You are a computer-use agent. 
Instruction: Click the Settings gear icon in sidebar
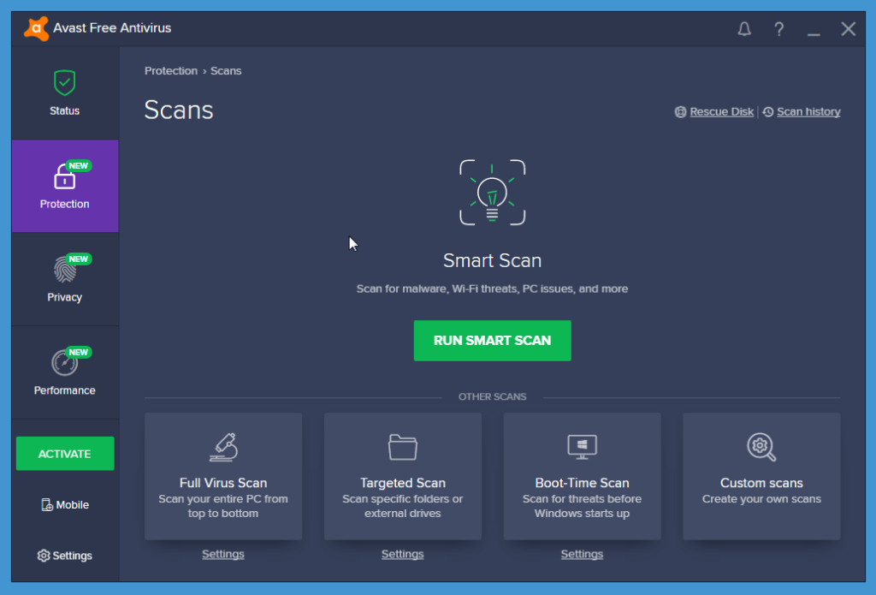[44, 556]
